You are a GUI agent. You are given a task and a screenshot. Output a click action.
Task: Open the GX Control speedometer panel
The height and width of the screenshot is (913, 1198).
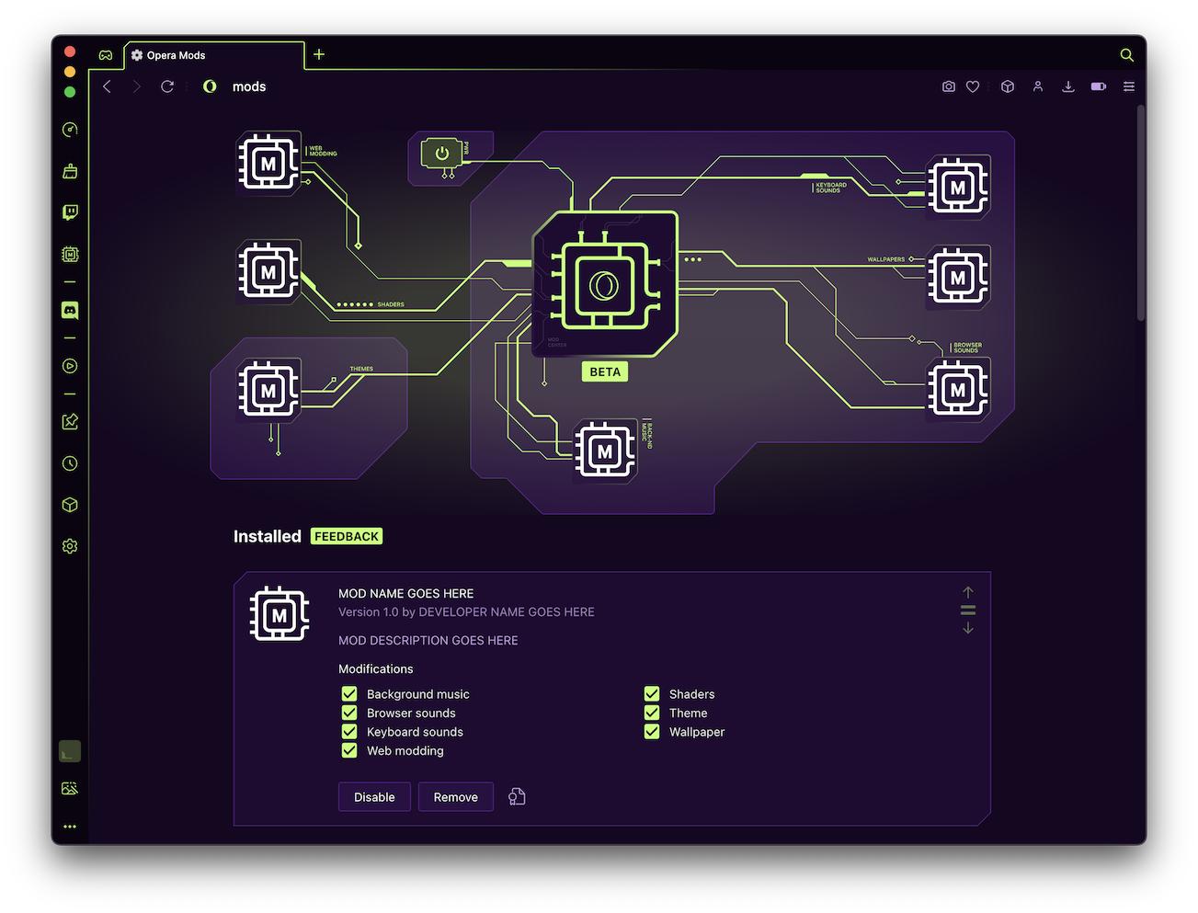point(70,130)
